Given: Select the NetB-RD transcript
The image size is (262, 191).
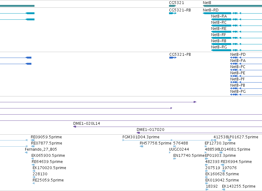Looking at the screenshot, I should click(232, 13).
